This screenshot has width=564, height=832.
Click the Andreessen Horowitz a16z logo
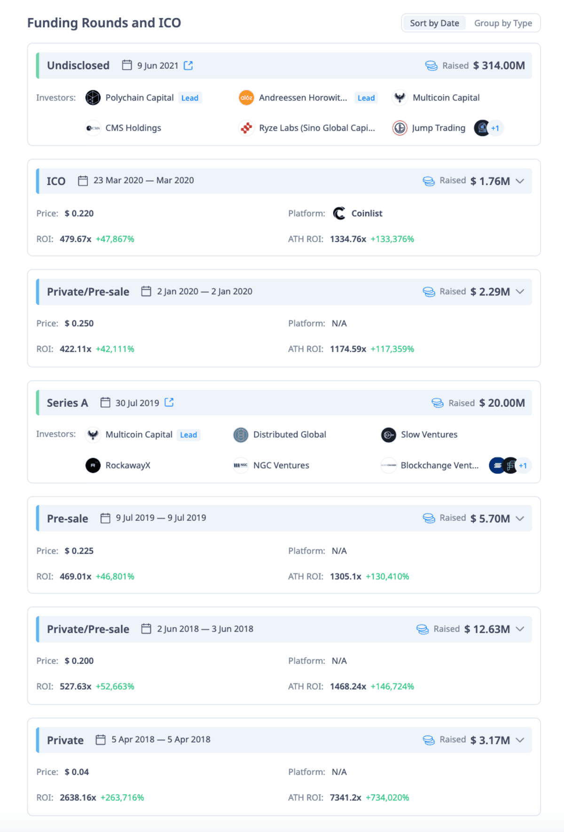pos(246,98)
